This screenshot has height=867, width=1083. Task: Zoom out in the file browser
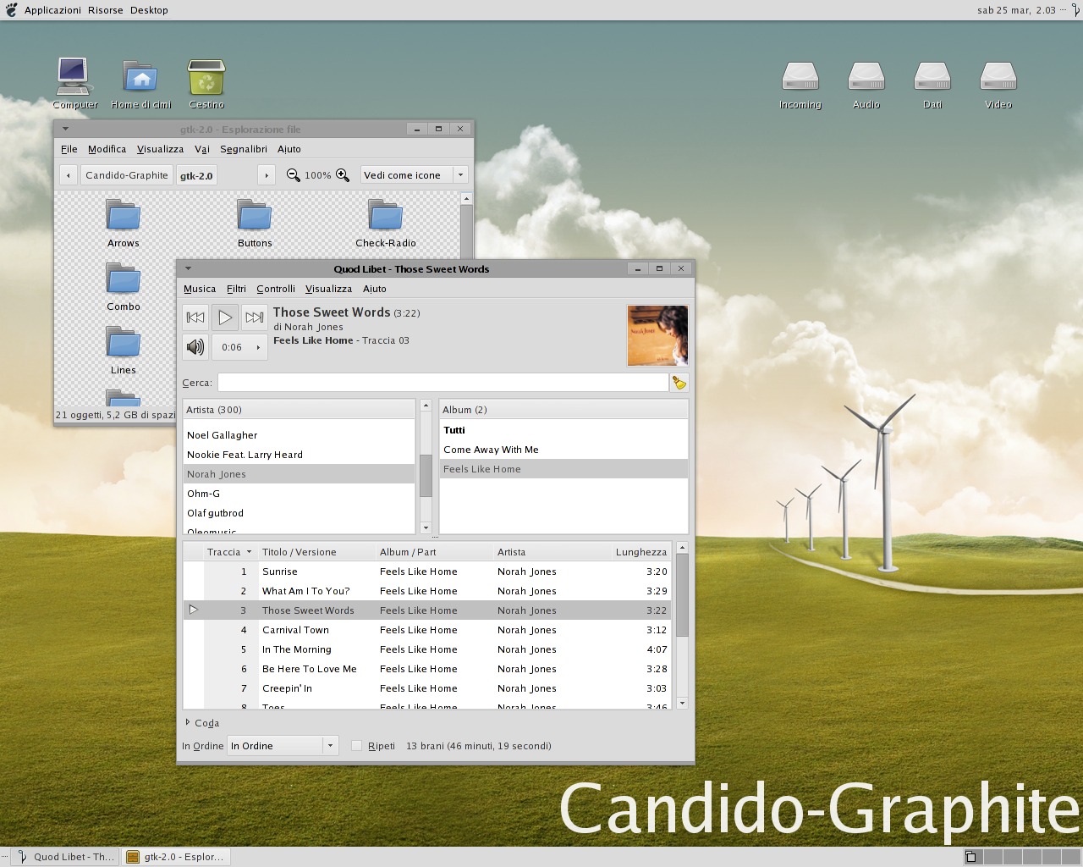pos(293,175)
